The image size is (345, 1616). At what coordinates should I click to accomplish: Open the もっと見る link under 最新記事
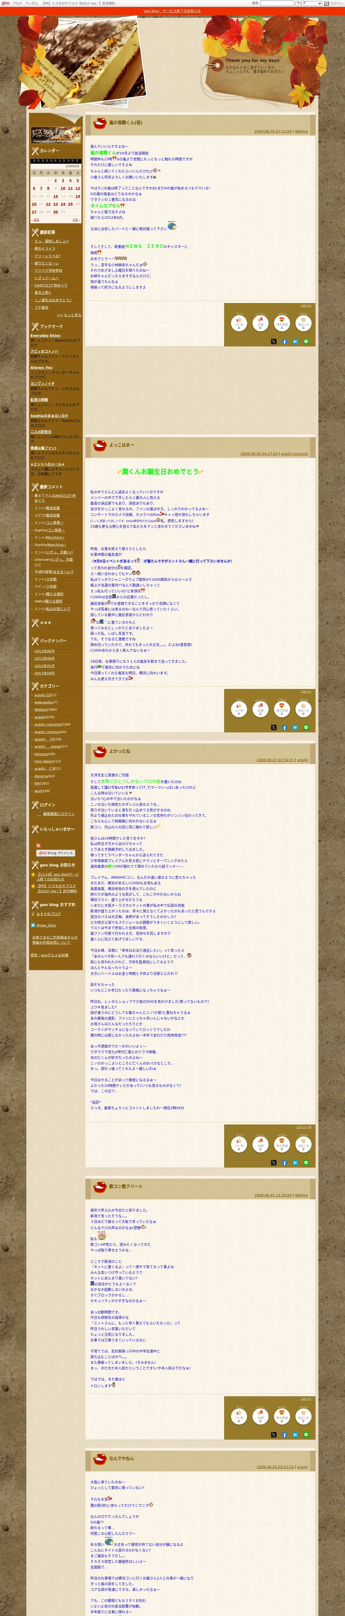(x=69, y=315)
